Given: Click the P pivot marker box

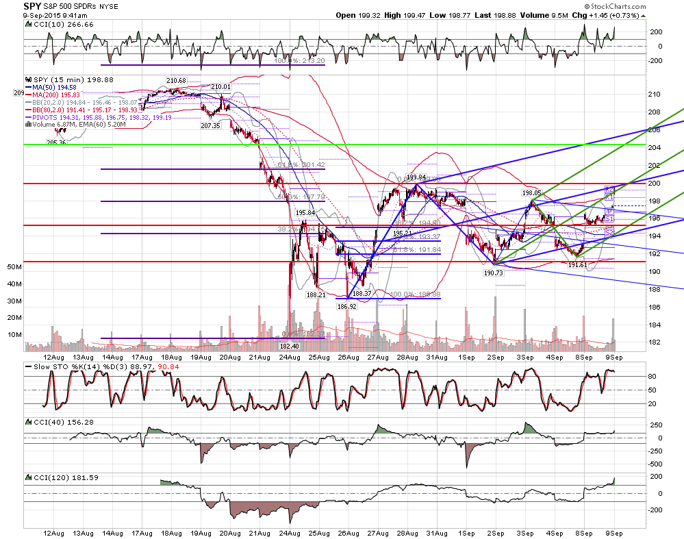Looking at the screenshot, I should click(609, 212).
